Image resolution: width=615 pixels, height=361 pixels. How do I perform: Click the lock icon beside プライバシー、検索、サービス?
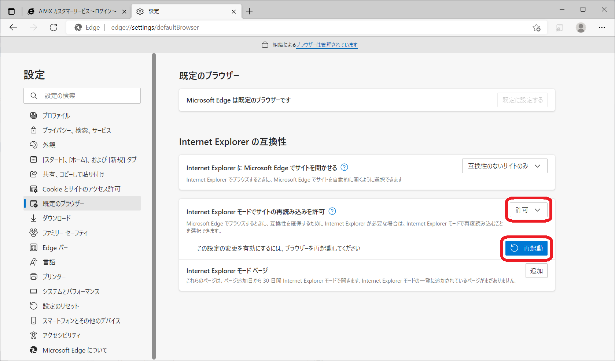pyautogui.click(x=33, y=130)
